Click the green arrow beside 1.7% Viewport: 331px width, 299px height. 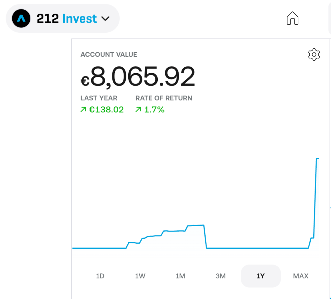click(x=138, y=110)
